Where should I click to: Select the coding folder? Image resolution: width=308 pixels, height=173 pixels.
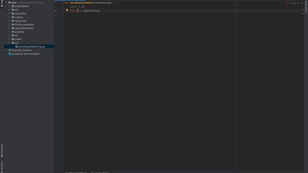coord(19,17)
